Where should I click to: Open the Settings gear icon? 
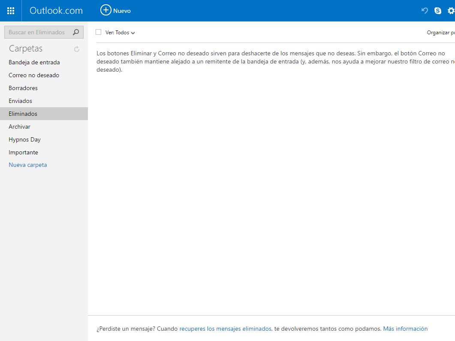click(x=451, y=10)
